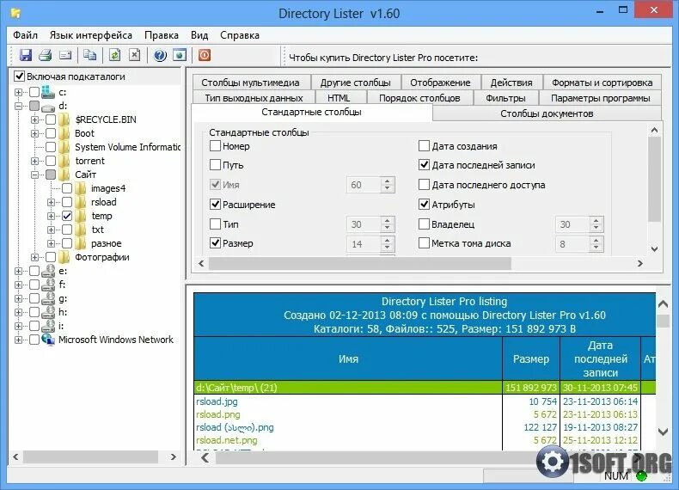Click the Размер column header in listing
Viewport: 679px width, 490px height.
tap(531, 358)
